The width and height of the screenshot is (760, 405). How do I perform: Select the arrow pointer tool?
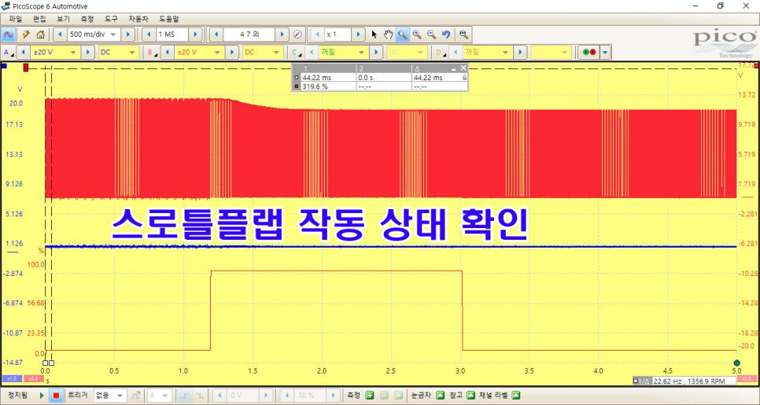click(374, 35)
